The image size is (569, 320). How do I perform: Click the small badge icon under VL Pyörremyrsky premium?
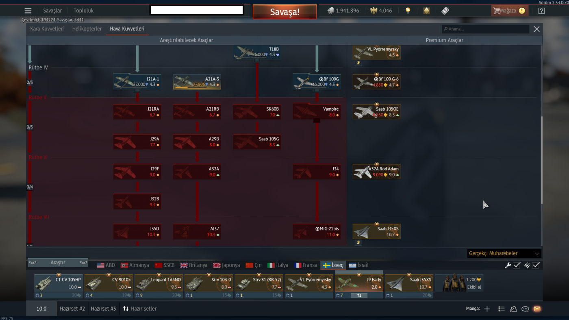pyautogui.click(x=358, y=63)
